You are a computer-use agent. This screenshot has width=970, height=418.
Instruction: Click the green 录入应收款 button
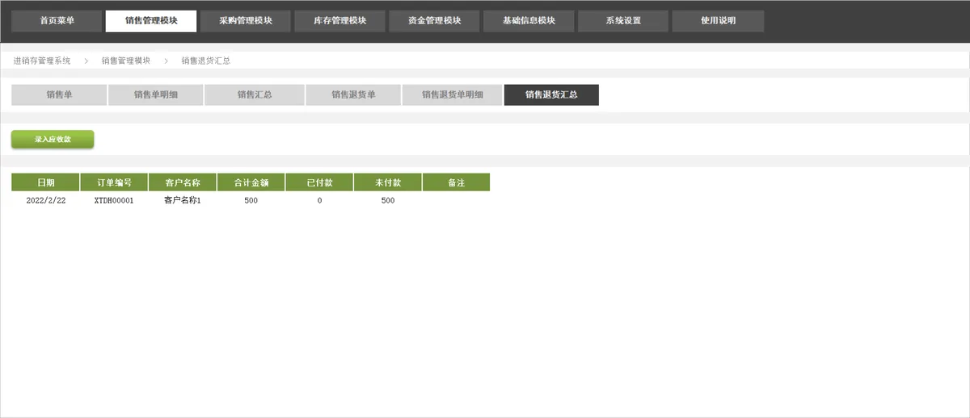point(53,140)
